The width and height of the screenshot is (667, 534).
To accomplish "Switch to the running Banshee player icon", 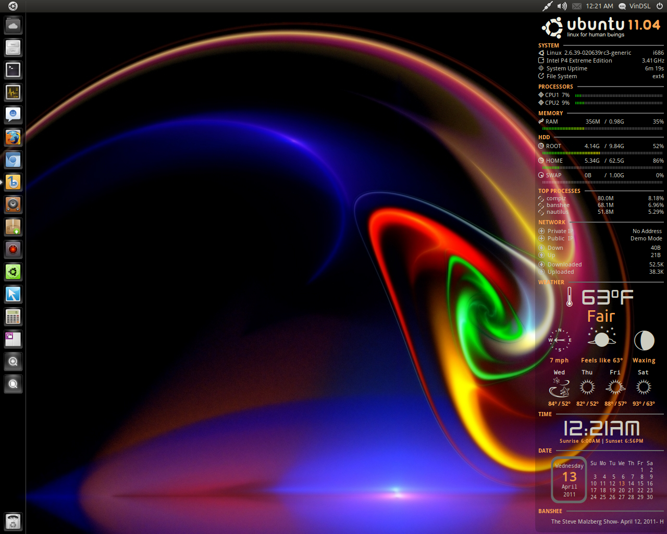I will (x=13, y=182).
